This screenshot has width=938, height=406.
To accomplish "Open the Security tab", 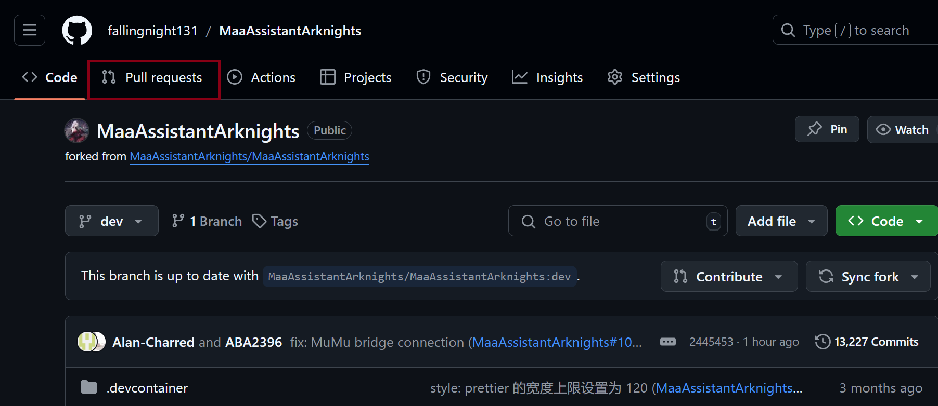I will (452, 77).
